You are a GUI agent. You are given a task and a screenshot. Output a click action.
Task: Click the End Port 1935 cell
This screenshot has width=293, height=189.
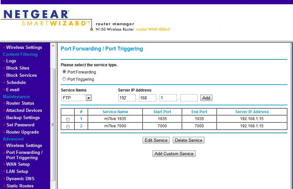[x=199, y=119]
